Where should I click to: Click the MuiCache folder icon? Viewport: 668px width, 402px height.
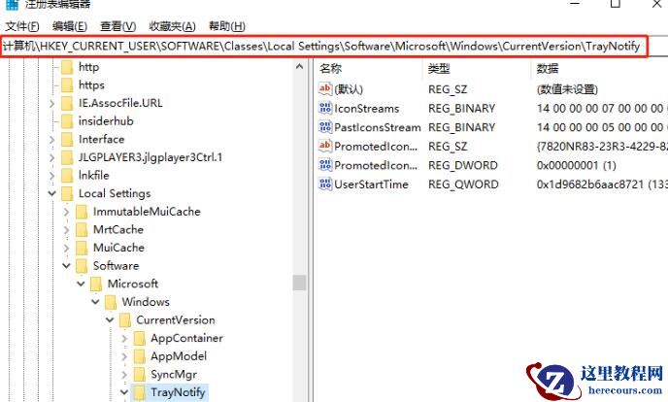(82, 248)
